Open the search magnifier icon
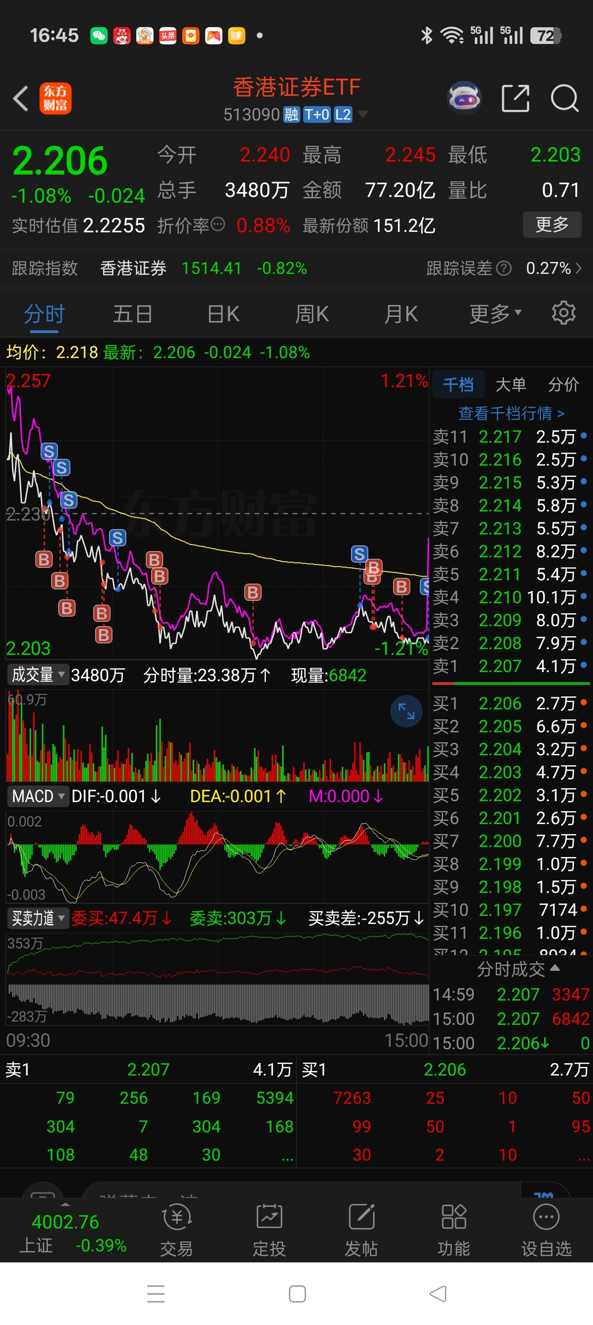 click(x=565, y=98)
